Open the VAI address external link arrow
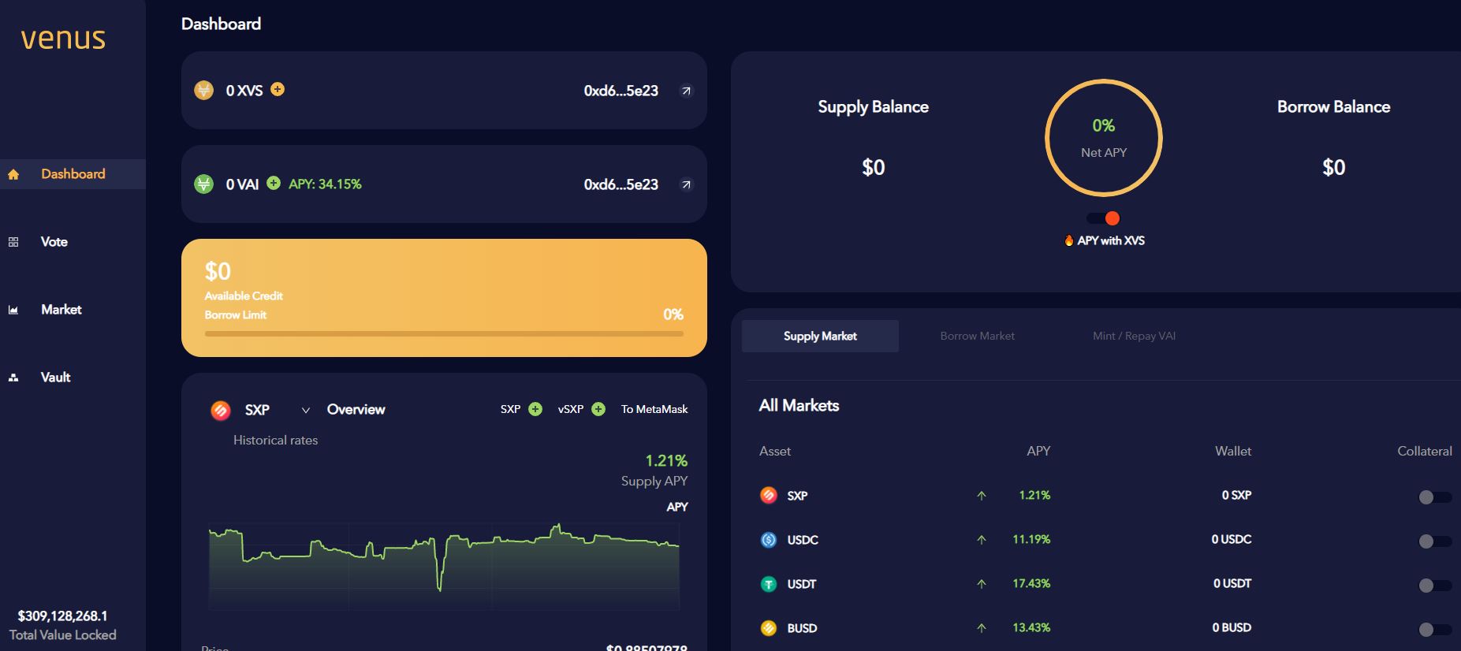This screenshot has width=1461, height=651. (x=686, y=184)
